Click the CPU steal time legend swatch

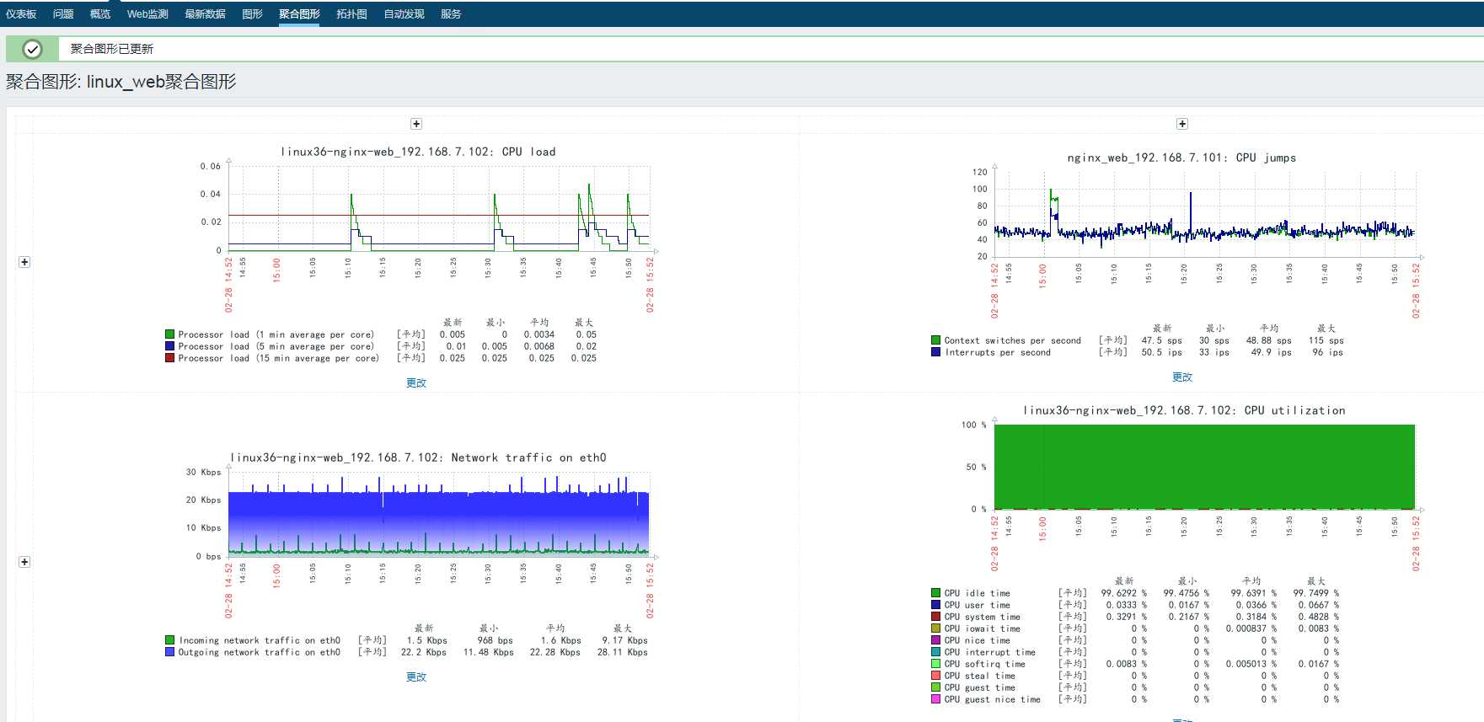(x=936, y=676)
